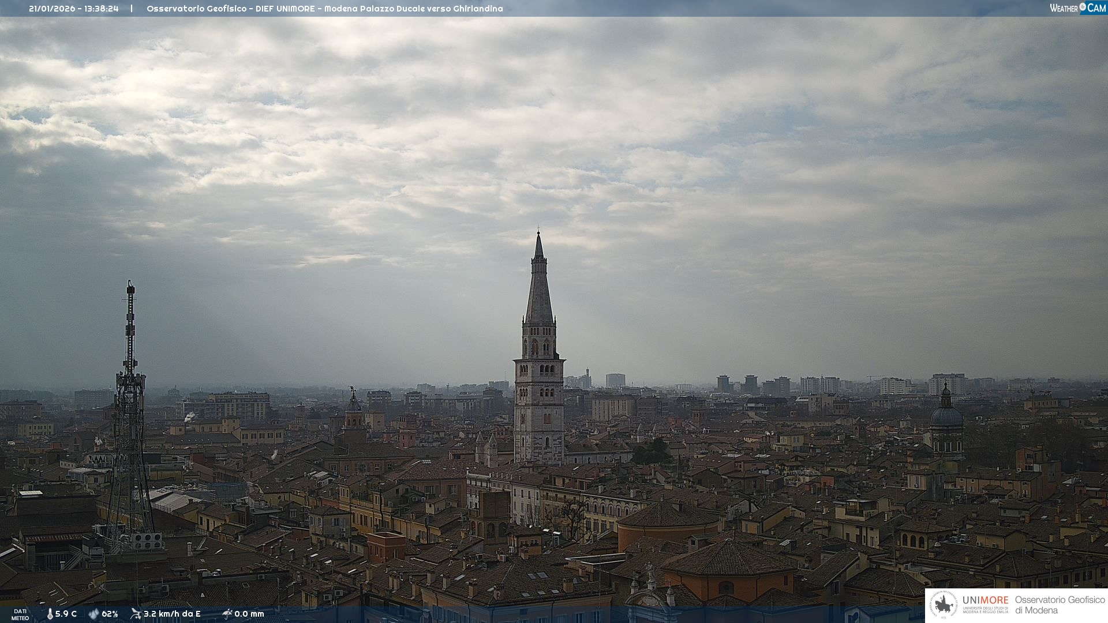Click the thermometer temperature icon
The height and width of the screenshot is (623, 1108).
50,614
